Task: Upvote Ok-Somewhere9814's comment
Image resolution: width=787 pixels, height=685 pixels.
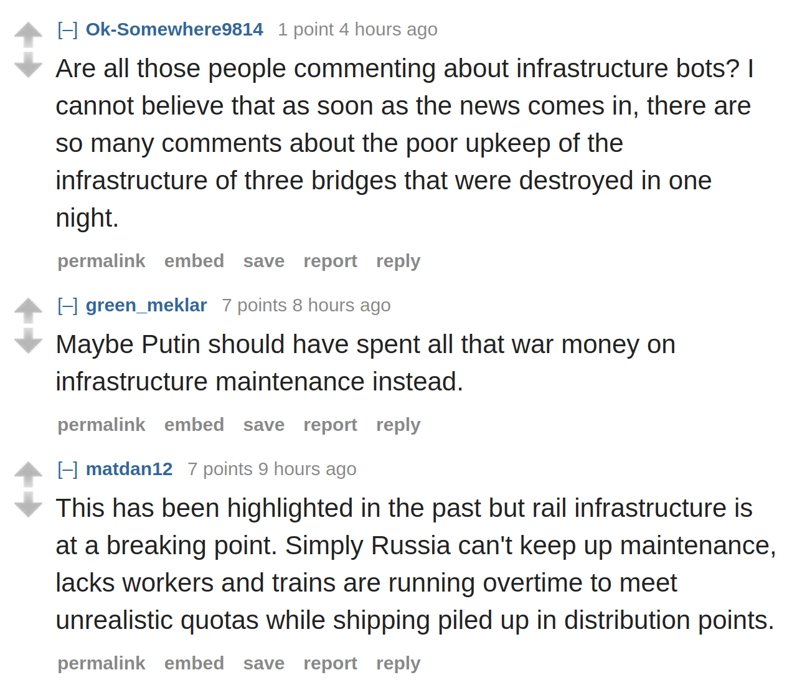Action: (28, 35)
